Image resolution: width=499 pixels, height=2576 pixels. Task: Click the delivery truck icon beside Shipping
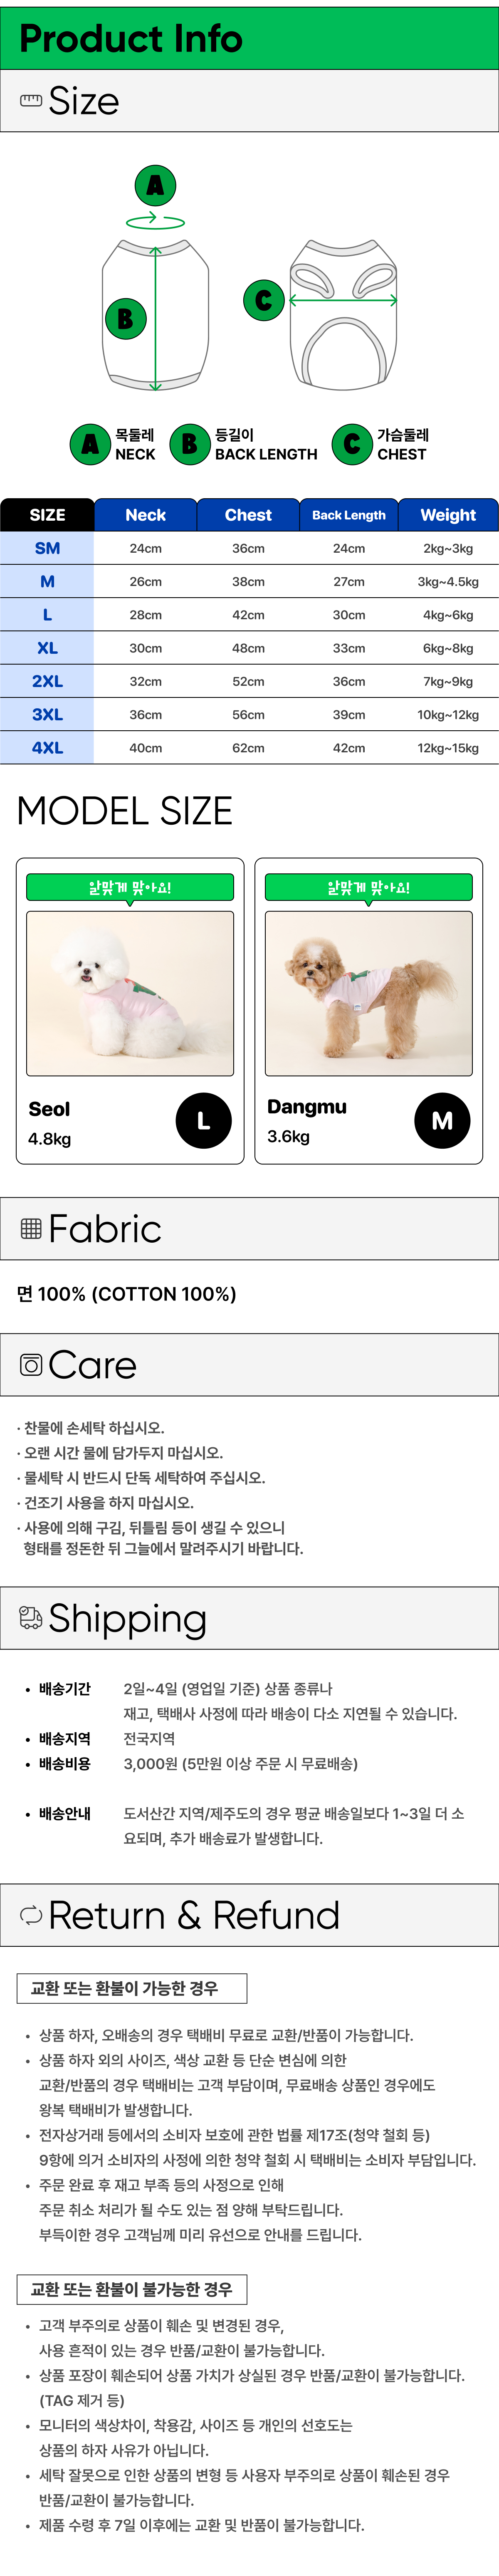click(x=31, y=1617)
